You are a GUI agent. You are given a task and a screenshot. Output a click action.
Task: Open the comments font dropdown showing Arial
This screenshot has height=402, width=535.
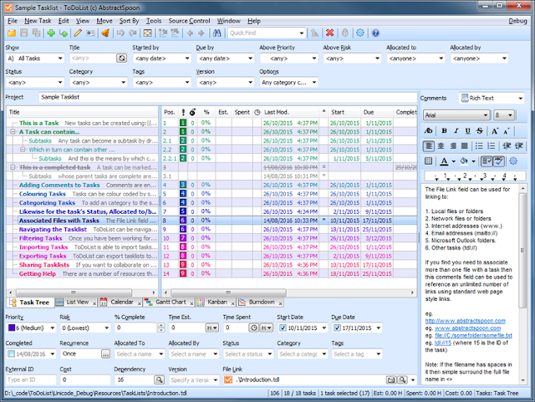click(x=456, y=114)
